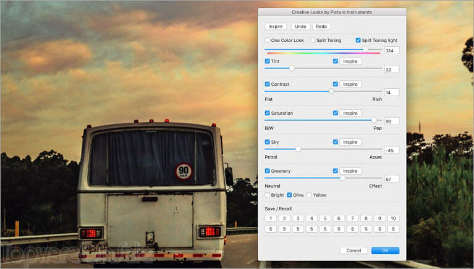This screenshot has height=269, width=474.
Task: Click the S save button under slot 5
Action: [x=325, y=229]
